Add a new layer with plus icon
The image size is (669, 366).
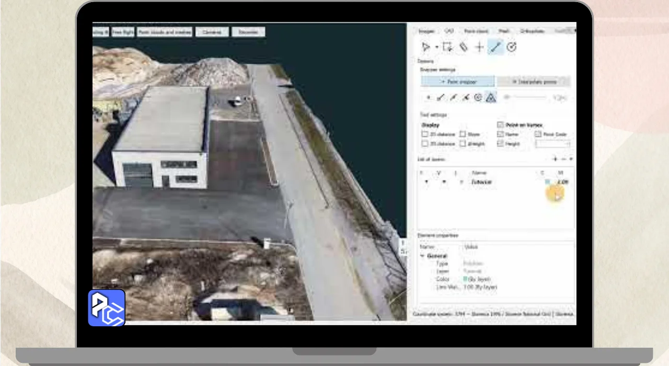click(x=555, y=159)
